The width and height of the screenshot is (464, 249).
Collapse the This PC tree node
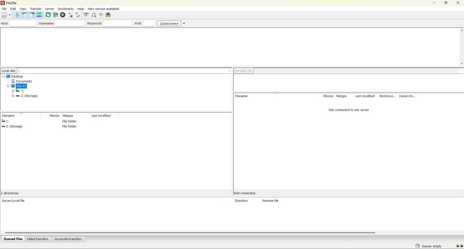(x=8, y=86)
